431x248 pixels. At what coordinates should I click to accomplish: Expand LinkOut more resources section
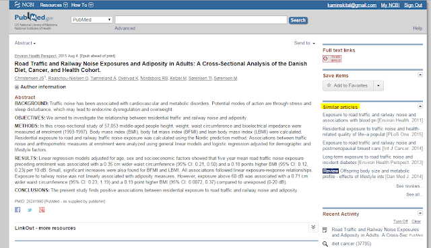click(313, 227)
